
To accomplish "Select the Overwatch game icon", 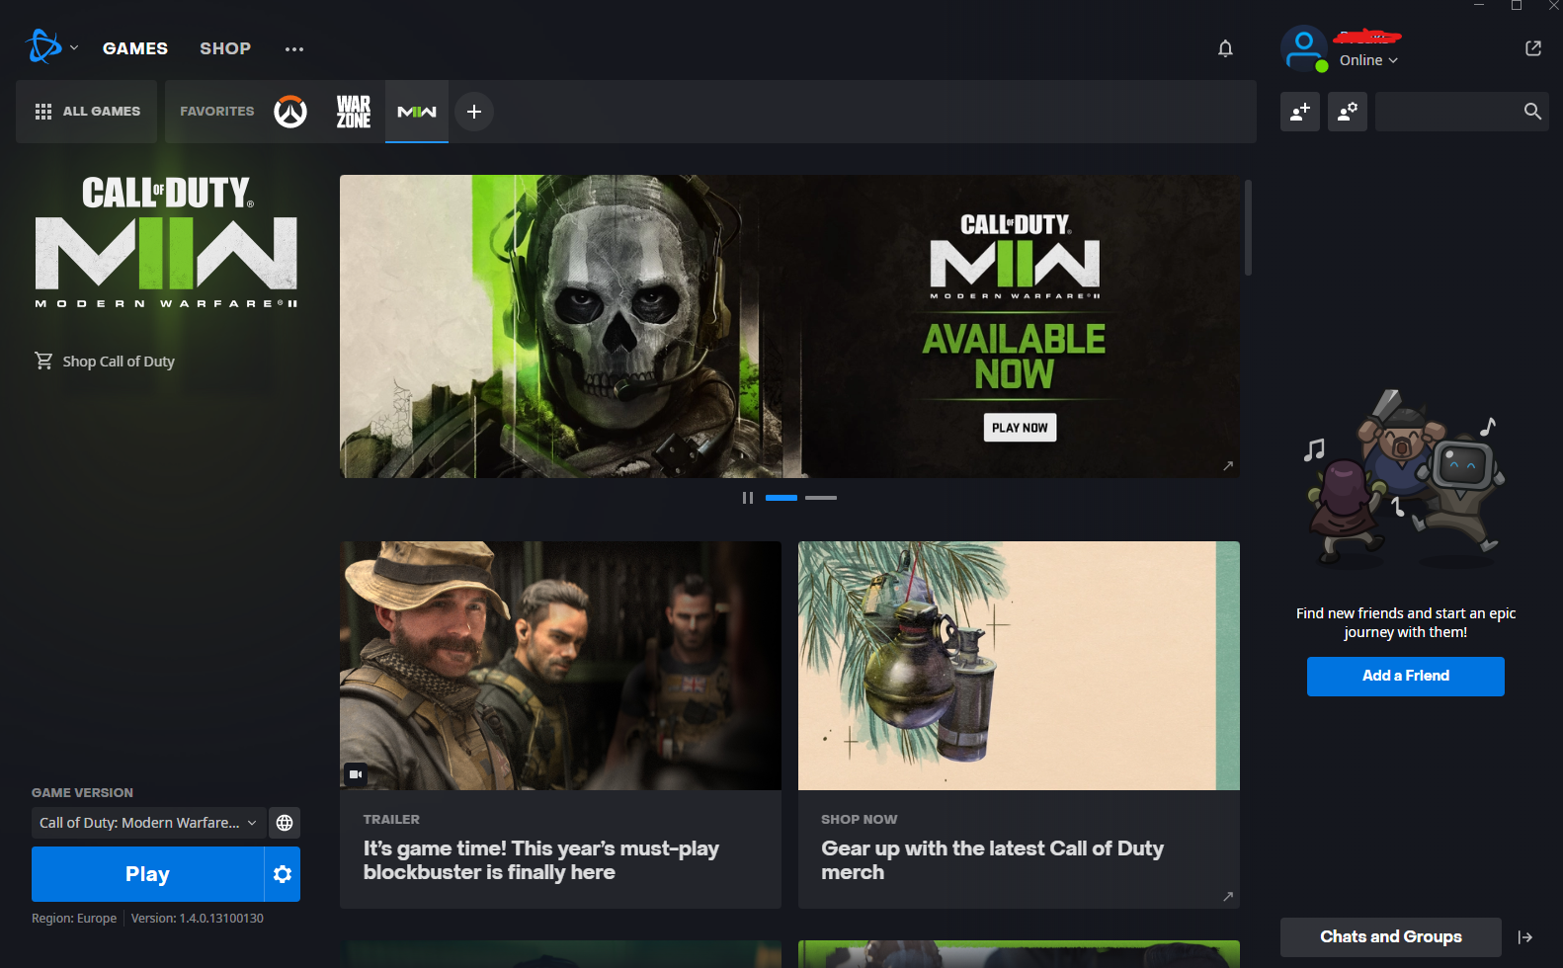I will [290, 112].
